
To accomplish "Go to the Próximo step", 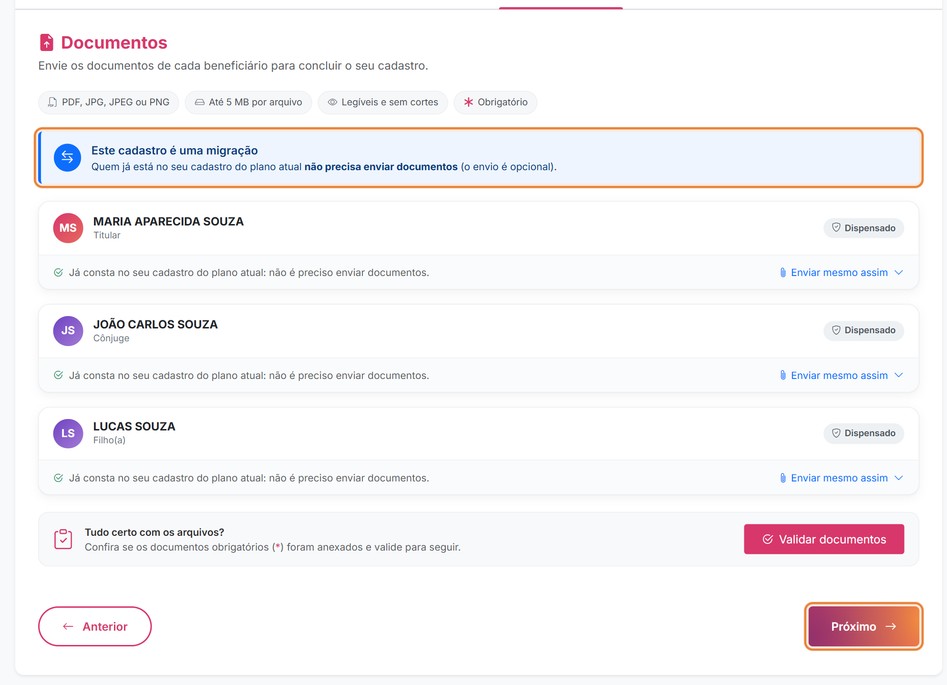I will tap(864, 626).
